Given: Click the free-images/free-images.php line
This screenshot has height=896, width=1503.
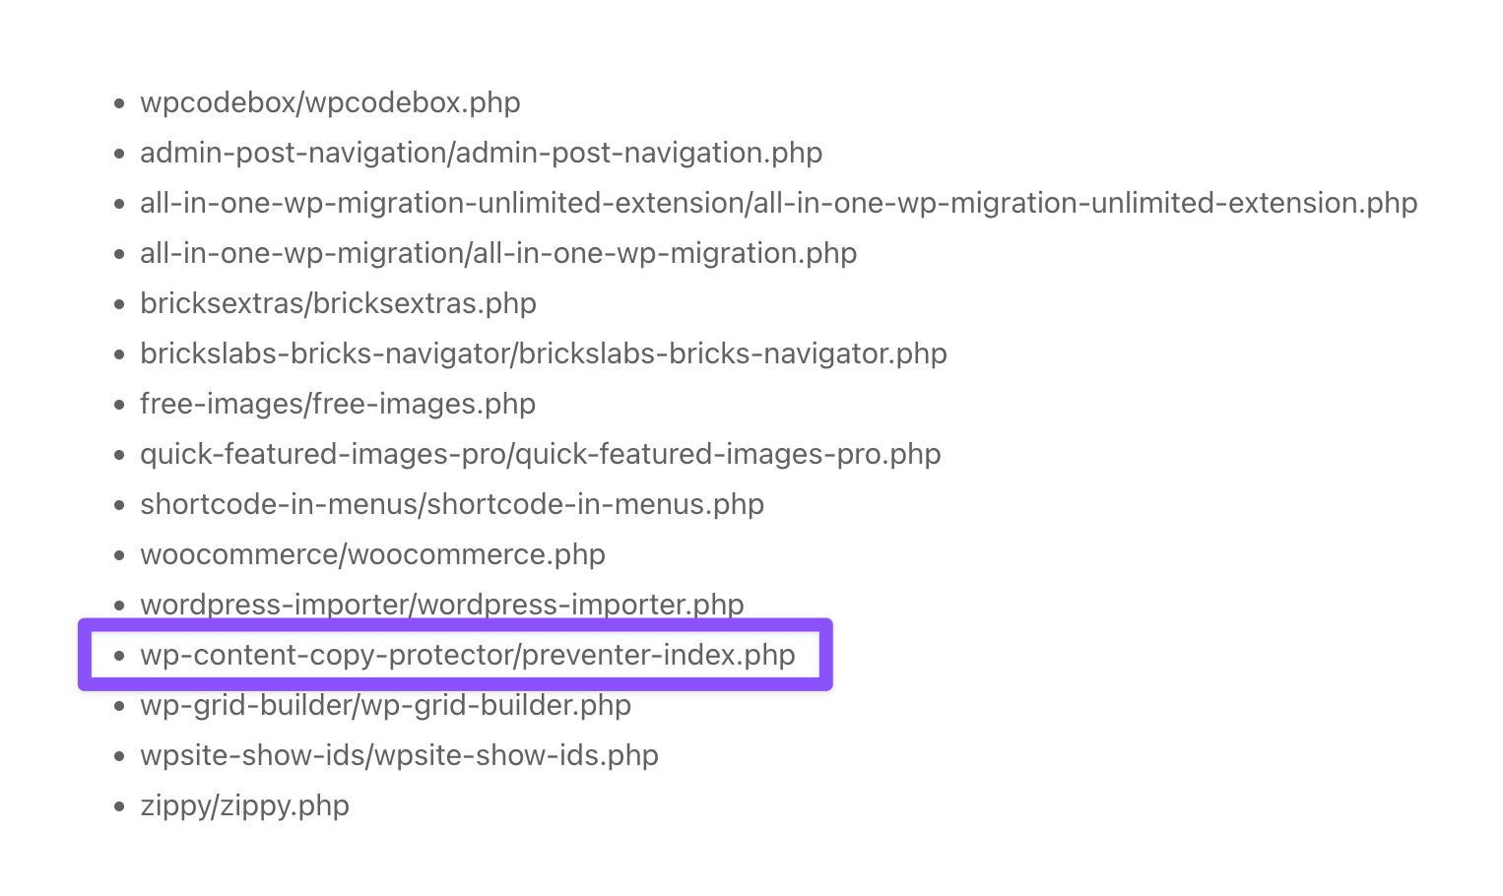Looking at the screenshot, I should pyautogui.click(x=338, y=404).
